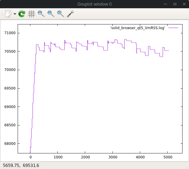Click the y-axis label 71000

point(10,33)
